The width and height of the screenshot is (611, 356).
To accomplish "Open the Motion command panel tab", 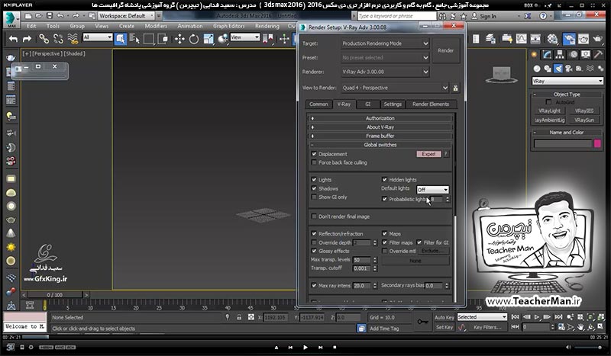I will 574,55.
